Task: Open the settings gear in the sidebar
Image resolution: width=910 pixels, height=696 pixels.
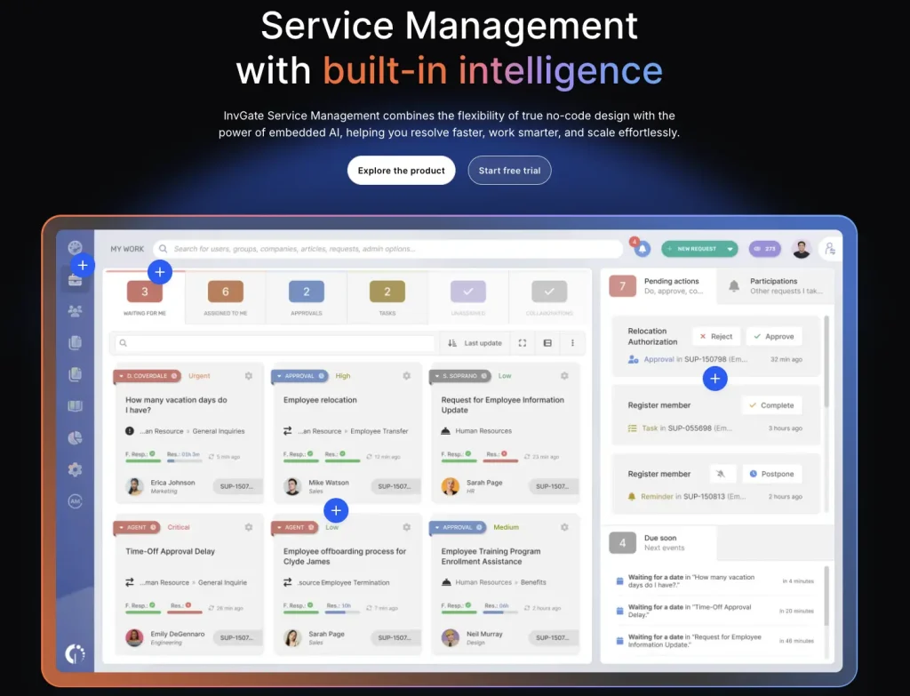Action: 75,469
